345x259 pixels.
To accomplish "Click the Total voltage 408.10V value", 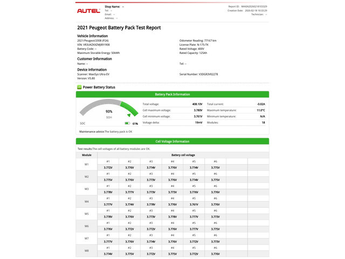I will tap(197, 104).
